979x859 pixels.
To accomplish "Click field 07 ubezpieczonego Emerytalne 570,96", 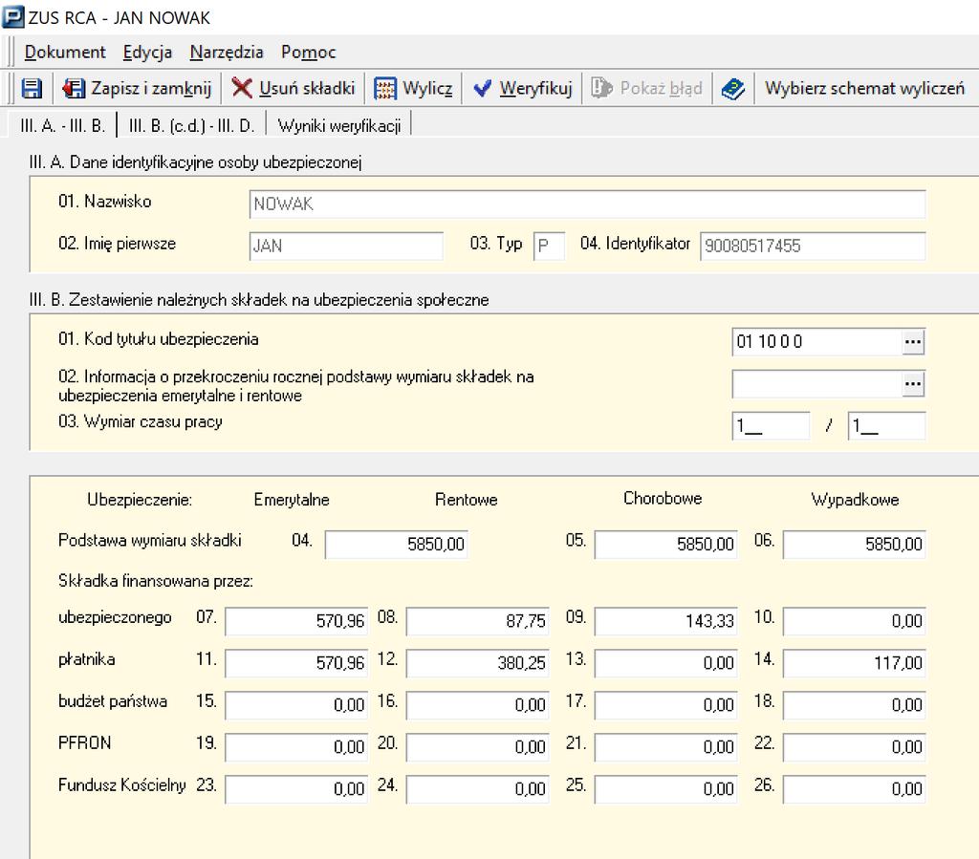I will [x=296, y=621].
